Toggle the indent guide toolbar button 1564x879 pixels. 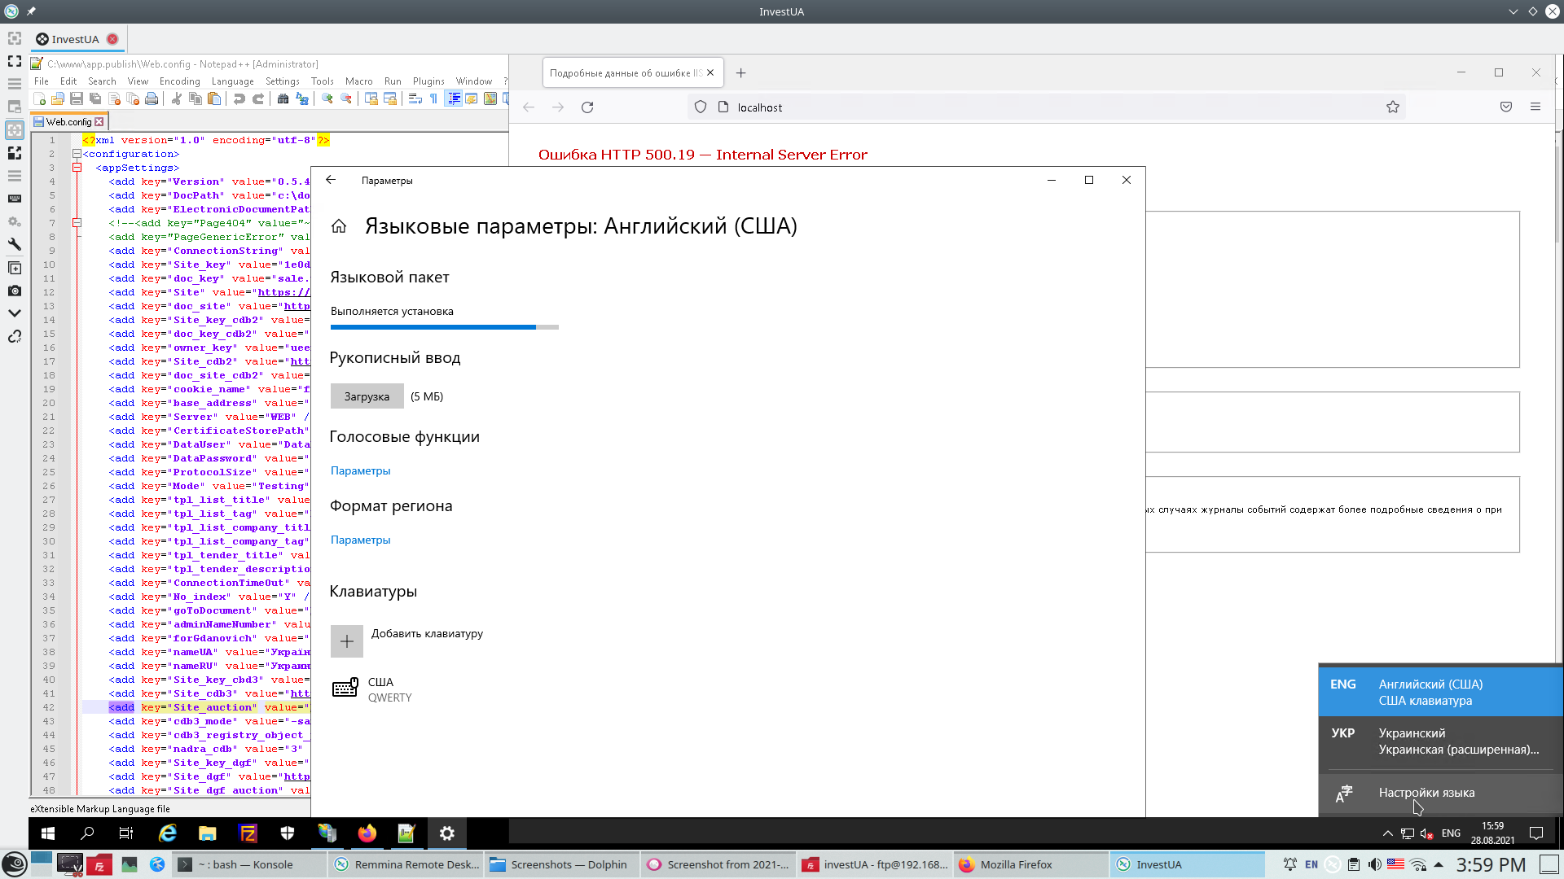[454, 98]
